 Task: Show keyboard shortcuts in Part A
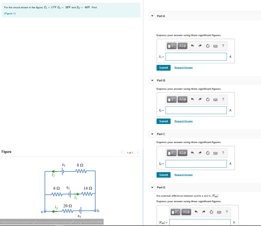[x=215, y=46]
